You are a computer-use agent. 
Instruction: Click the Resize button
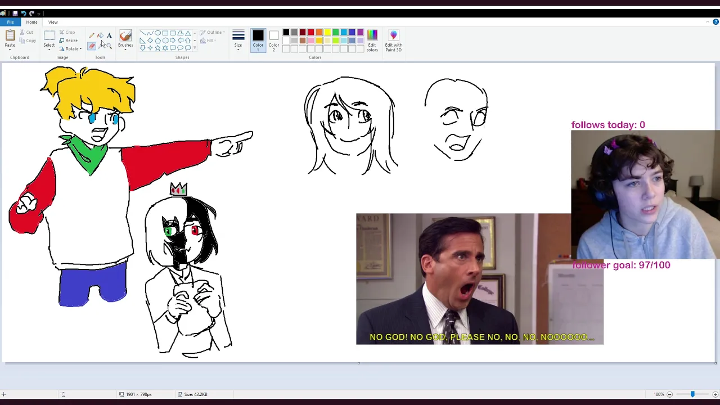pyautogui.click(x=68, y=40)
